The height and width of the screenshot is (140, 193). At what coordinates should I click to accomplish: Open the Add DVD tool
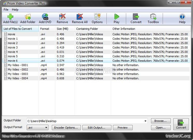point(45,18)
